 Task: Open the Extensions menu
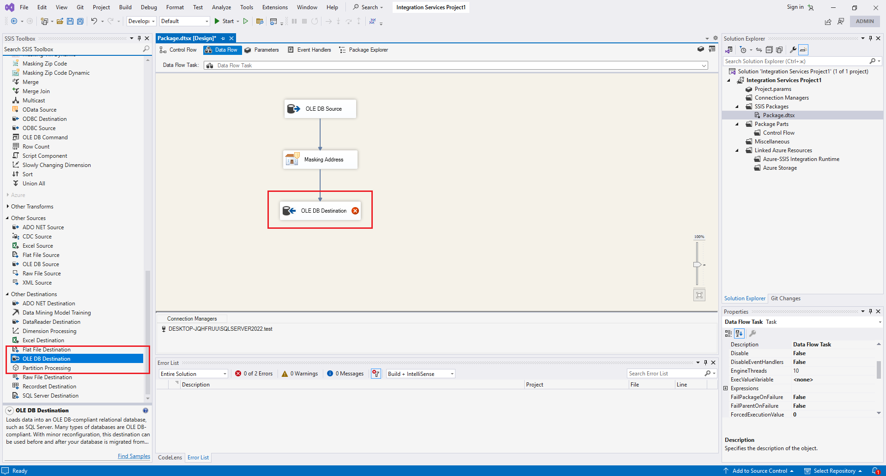(275, 7)
